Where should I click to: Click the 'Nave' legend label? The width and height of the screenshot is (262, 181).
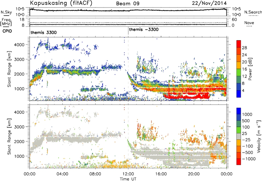coord(249,23)
